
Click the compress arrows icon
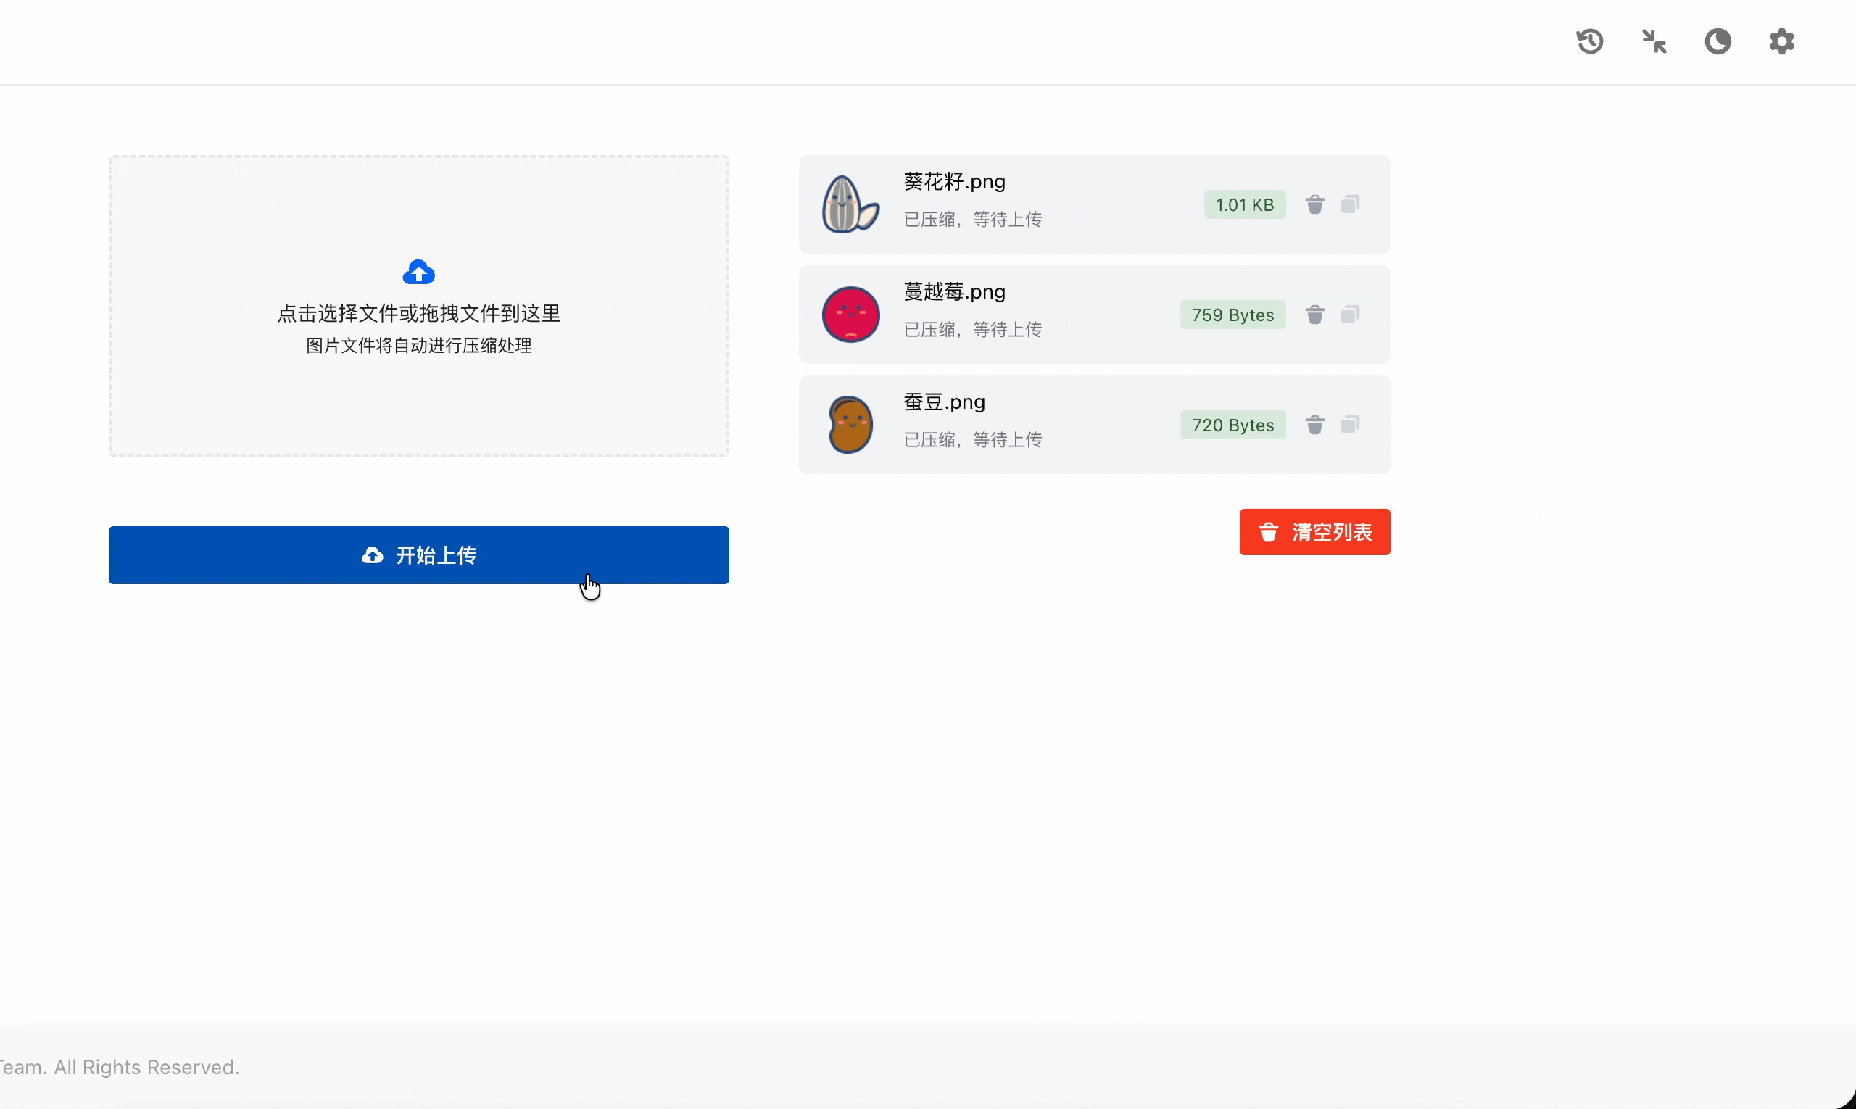[1654, 41]
